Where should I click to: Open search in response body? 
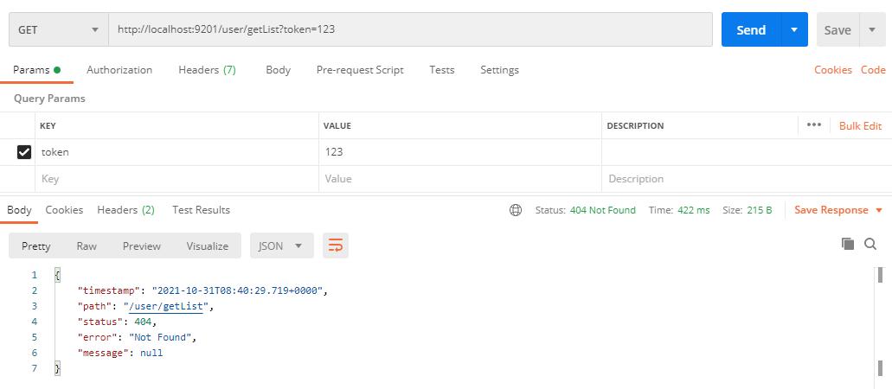point(870,245)
